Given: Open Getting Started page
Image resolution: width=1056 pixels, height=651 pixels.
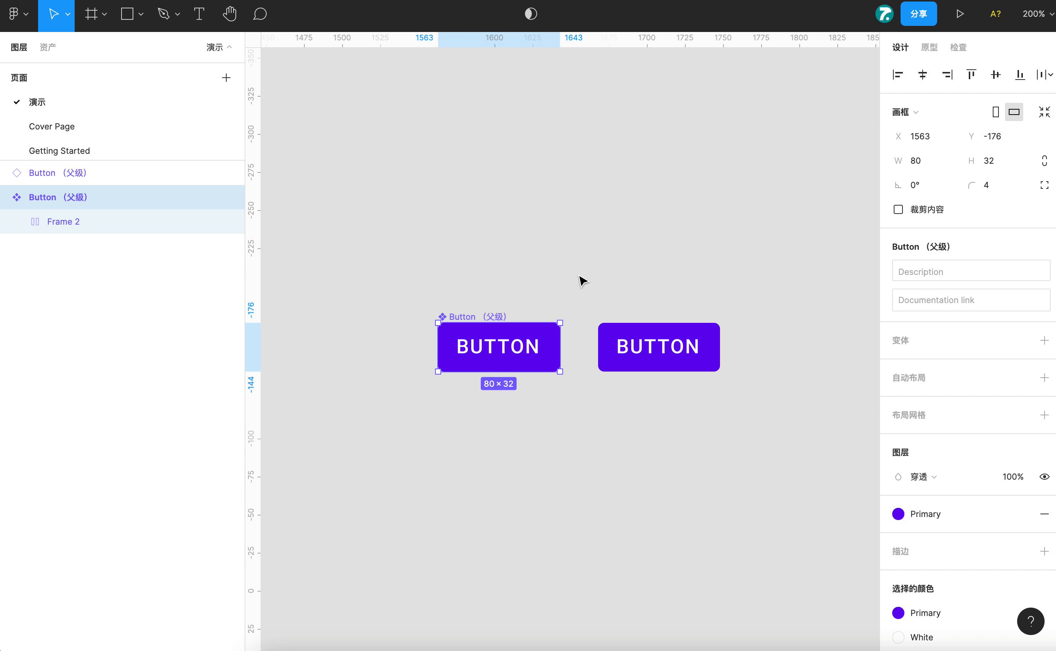Looking at the screenshot, I should pyautogui.click(x=59, y=150).
